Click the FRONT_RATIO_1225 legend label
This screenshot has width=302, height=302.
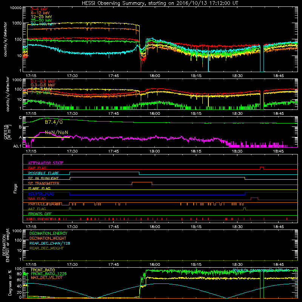(x=49, y=274)
